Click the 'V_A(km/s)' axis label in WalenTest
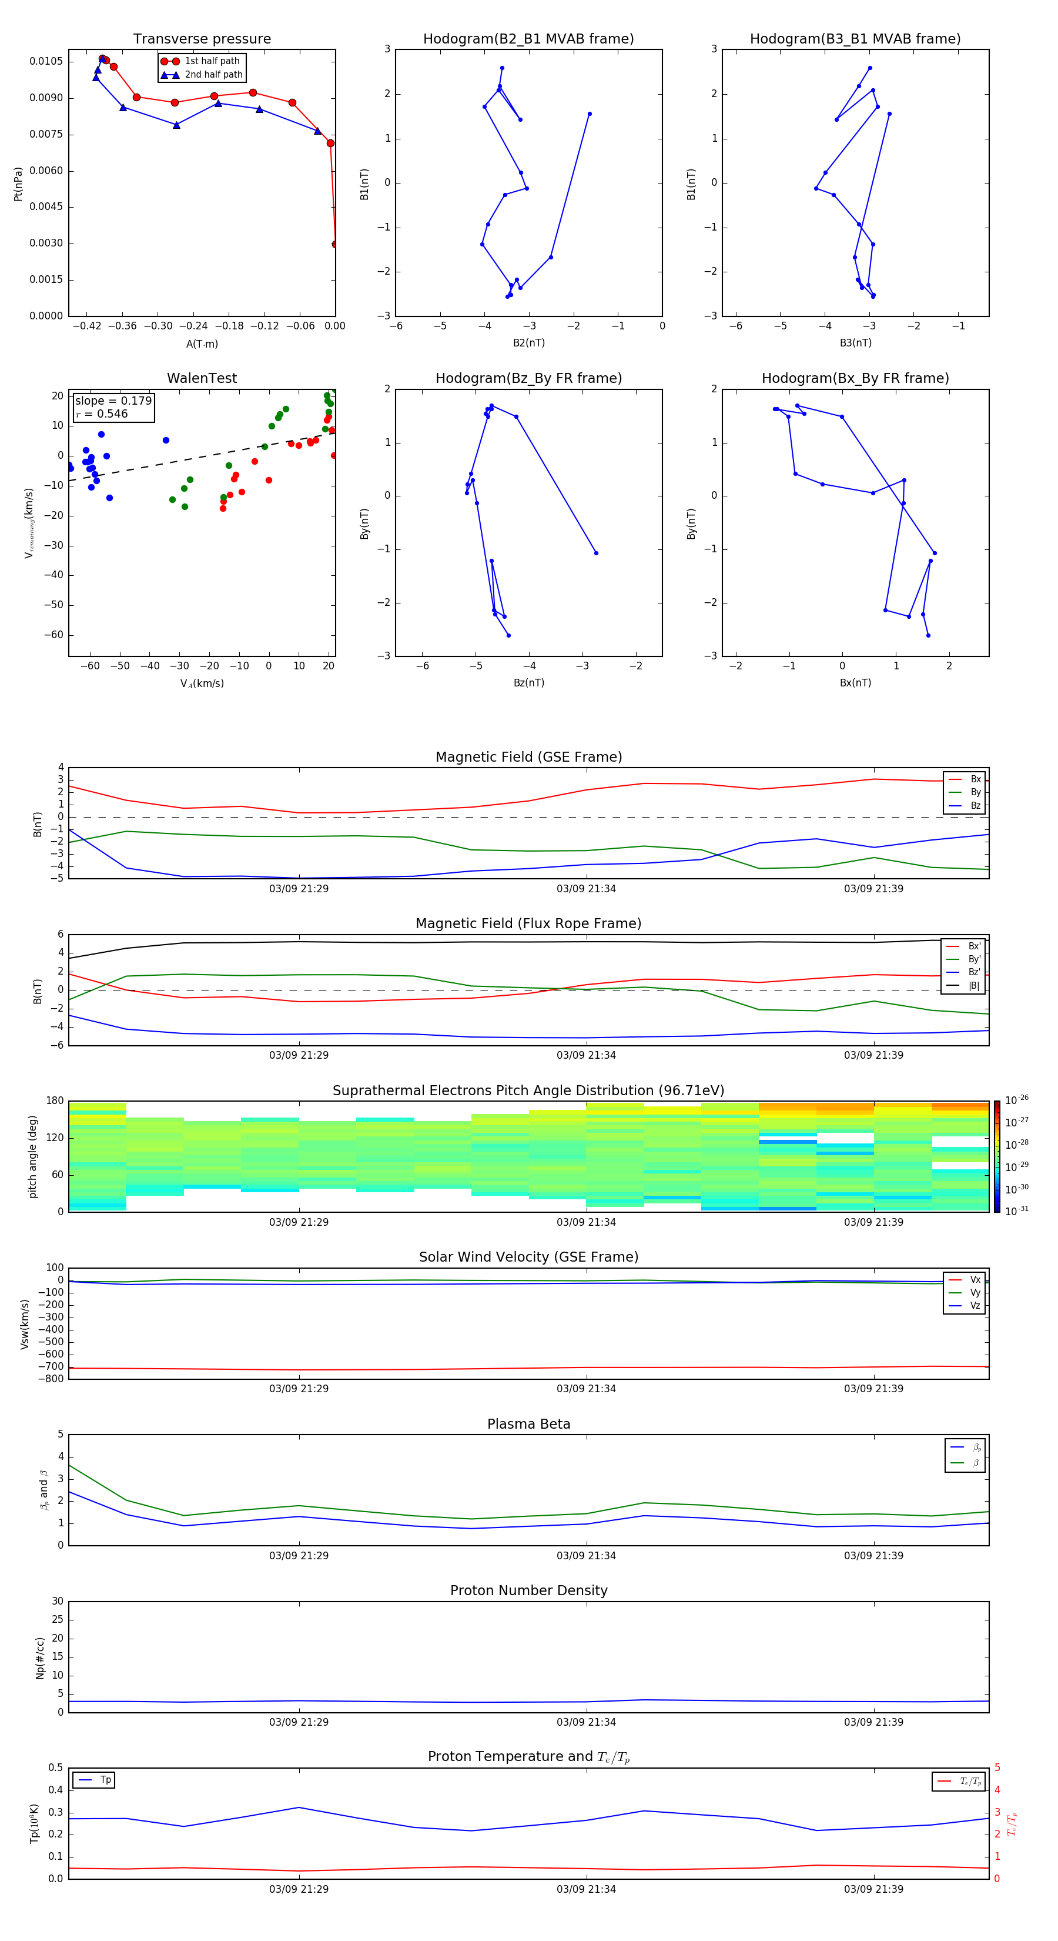 pos(202,683)
